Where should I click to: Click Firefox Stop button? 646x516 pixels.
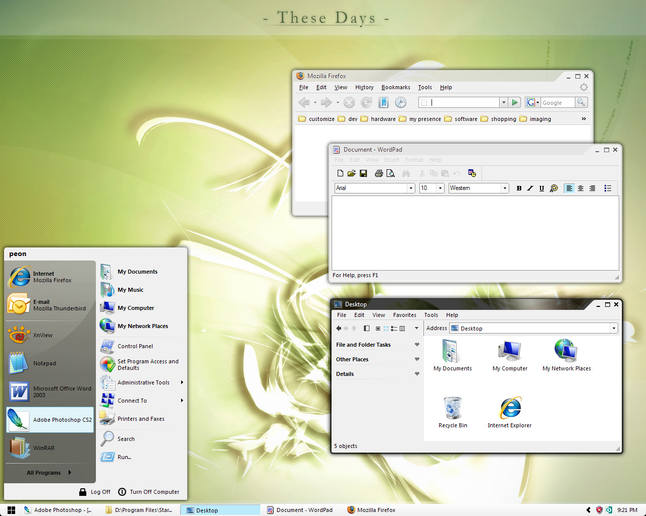[x=349, y=102]
